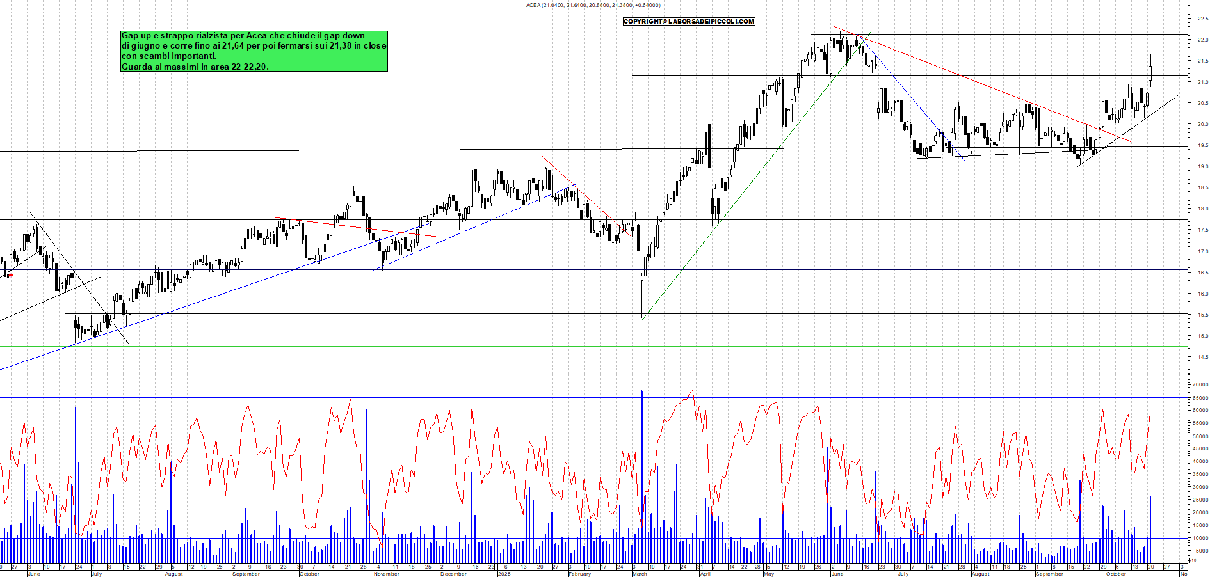Open the copyright laborsadeipiccoli.com label
This screenshot has height=577, width=1210.
click(x=689, y=22)
